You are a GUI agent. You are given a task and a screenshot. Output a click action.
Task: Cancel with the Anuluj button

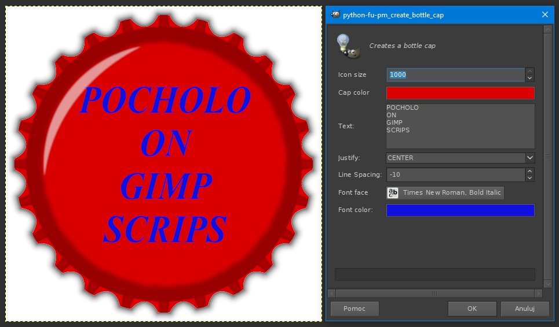(525, 309)
